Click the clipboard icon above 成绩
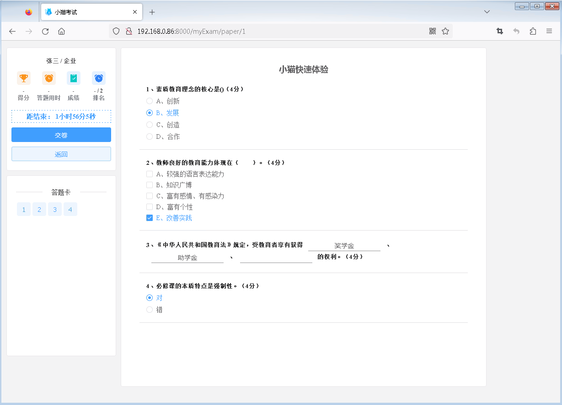The width and height of the screenshot is (562, 405). pyautogui.click(x=73, y=78)
